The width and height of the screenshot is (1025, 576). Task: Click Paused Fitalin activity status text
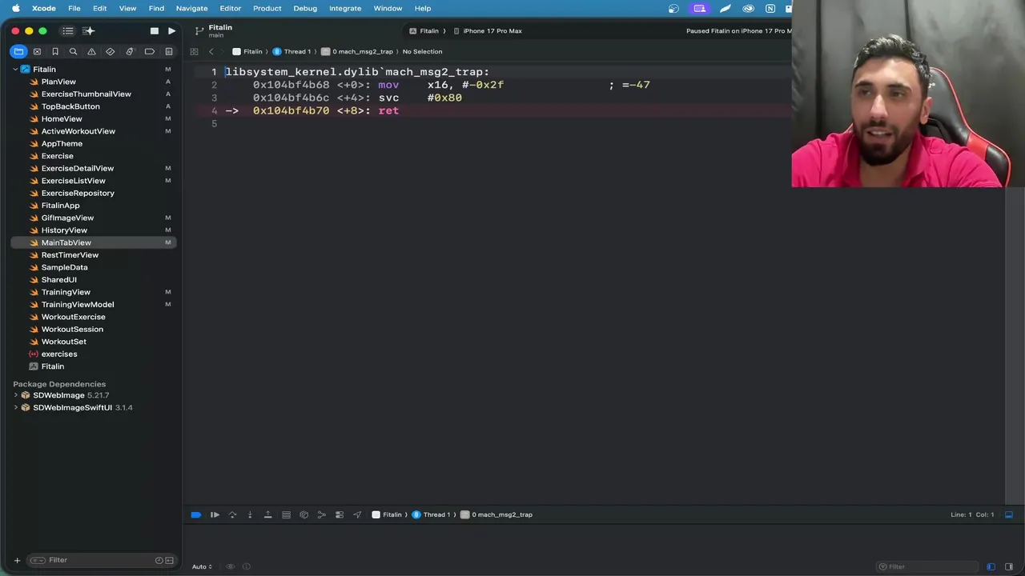click(x=738, y=31)
